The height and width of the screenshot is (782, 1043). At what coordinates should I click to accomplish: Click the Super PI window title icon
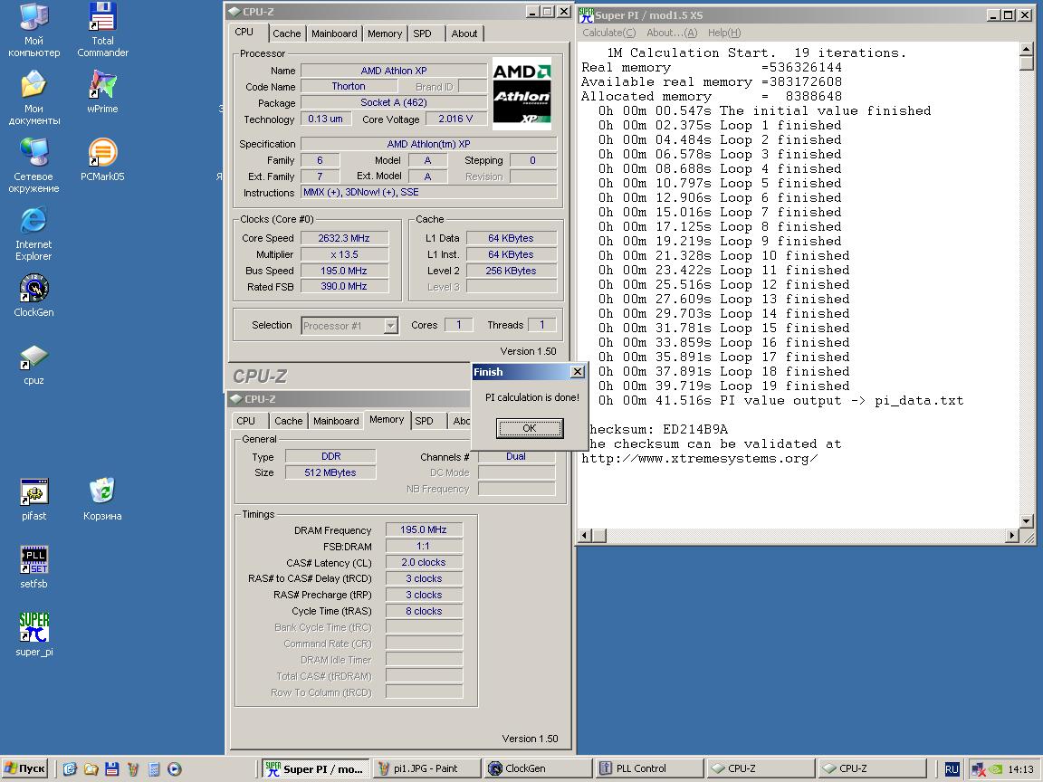point(586,14)
